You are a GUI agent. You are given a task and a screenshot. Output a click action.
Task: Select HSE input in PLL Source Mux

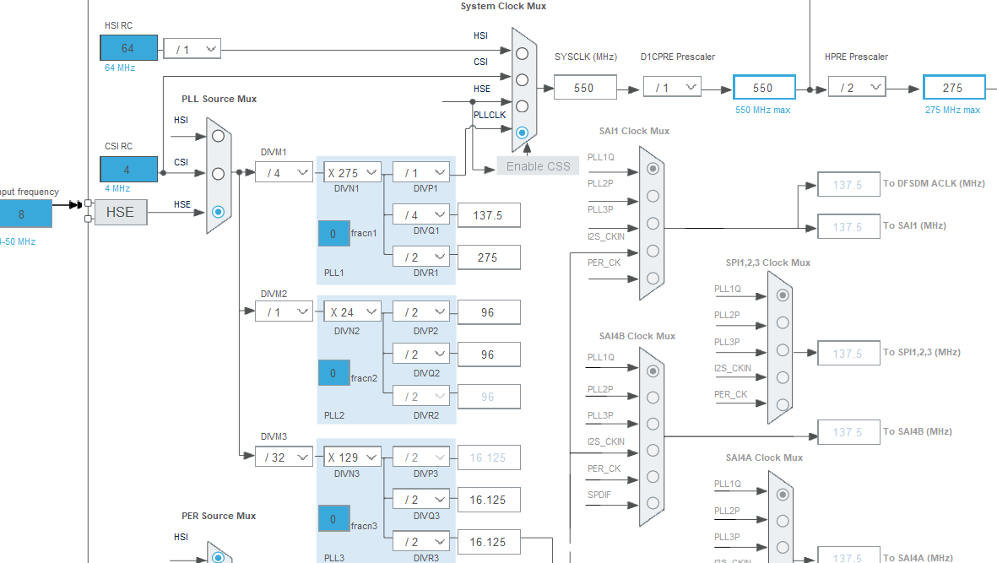[217, 212]
